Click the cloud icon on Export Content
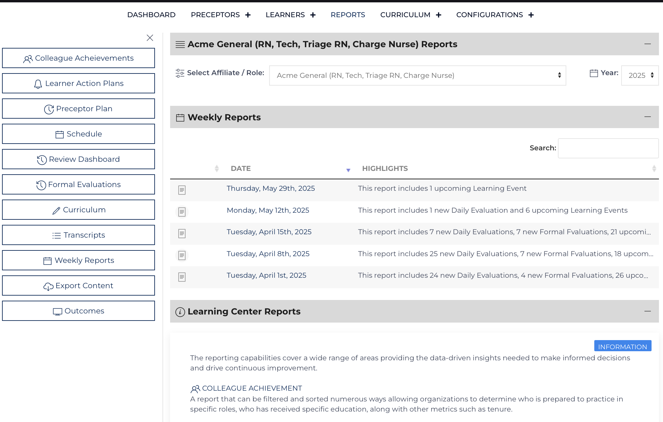The height and width of the screenshot is (422, 663). [48, 286]
